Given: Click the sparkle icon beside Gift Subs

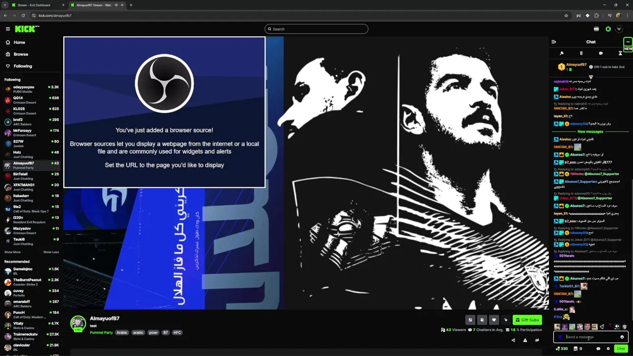Looking at the screenshot, I should [x=505, y=320].
